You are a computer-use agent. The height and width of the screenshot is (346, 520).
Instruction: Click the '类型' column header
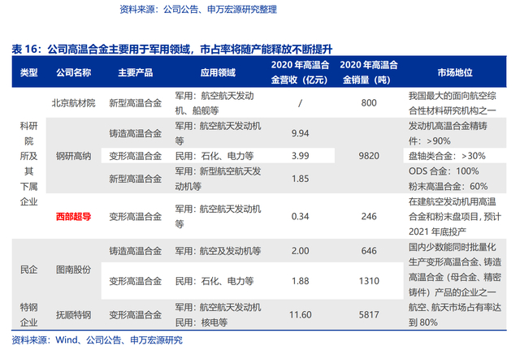29,72
